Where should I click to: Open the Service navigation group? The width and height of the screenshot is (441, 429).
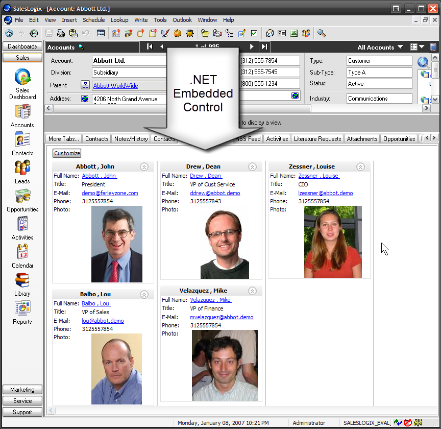[x=22, y=401]
